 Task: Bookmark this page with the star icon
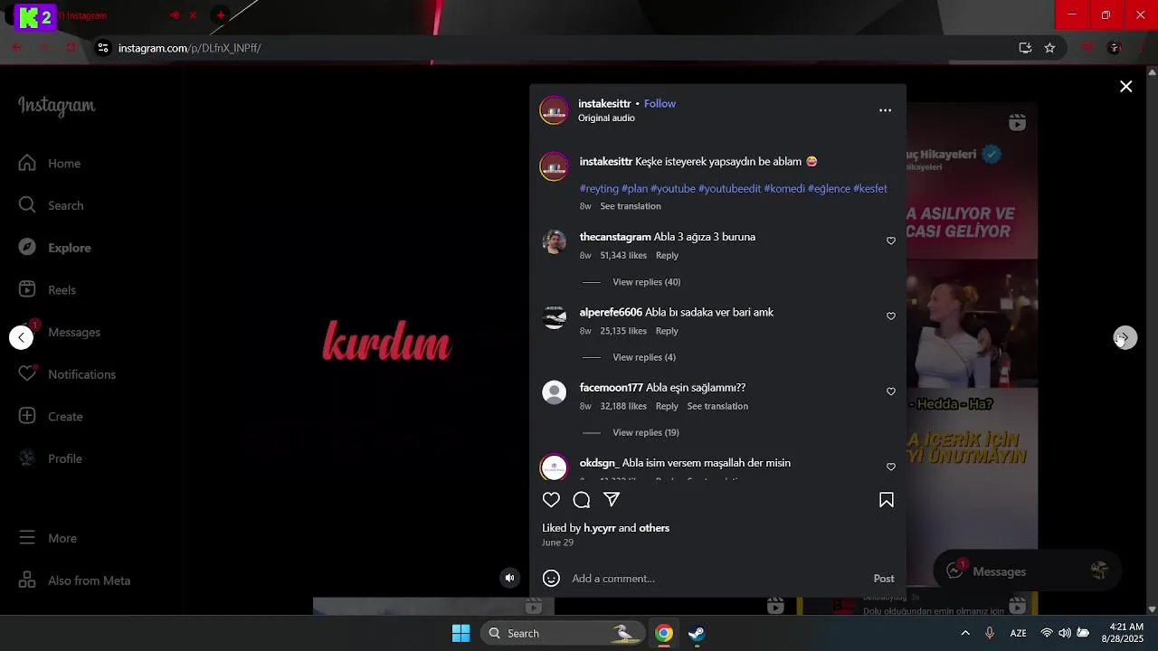coord(1049,48)
